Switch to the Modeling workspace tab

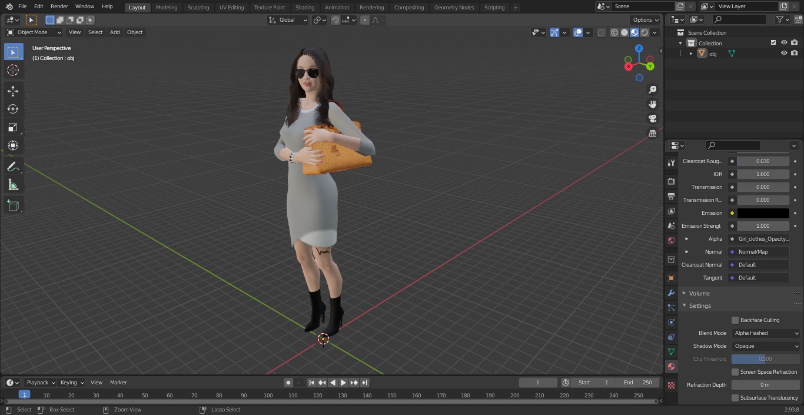tap(167, 8)
